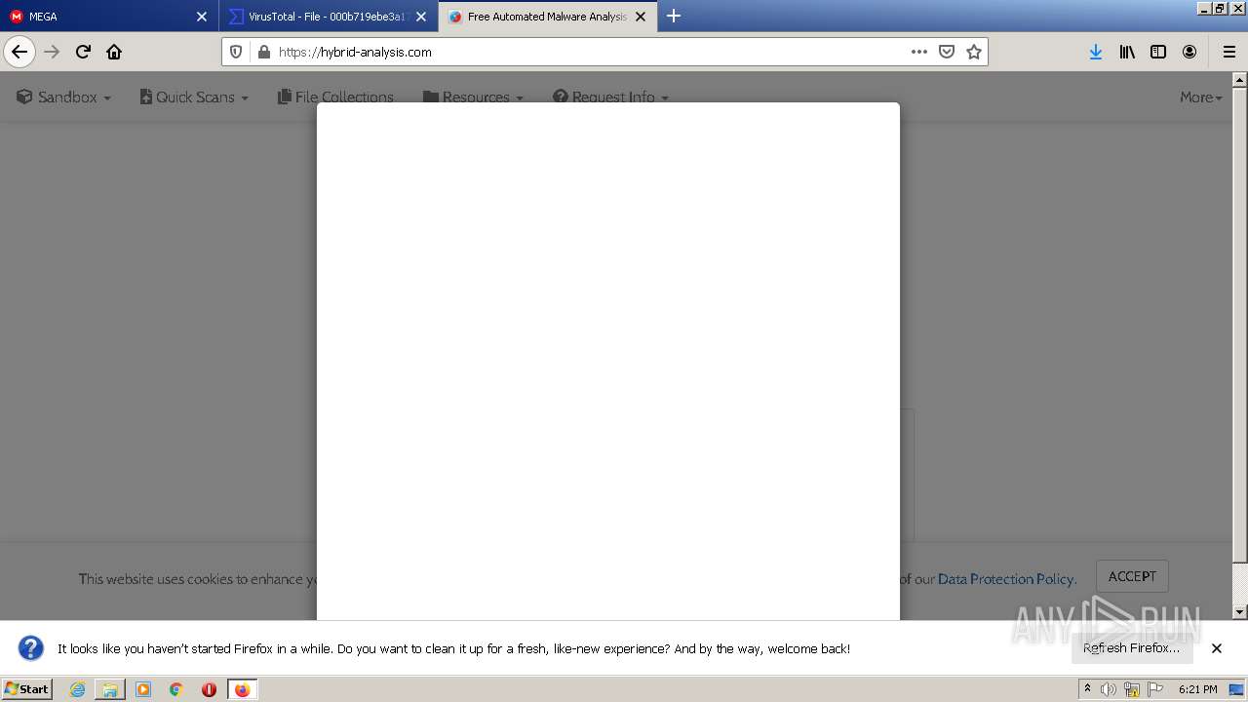Image resolution: width=1248 pixels, height=702 pixels.
Task: Accept the cookie notice
Action: (1132, 576)
